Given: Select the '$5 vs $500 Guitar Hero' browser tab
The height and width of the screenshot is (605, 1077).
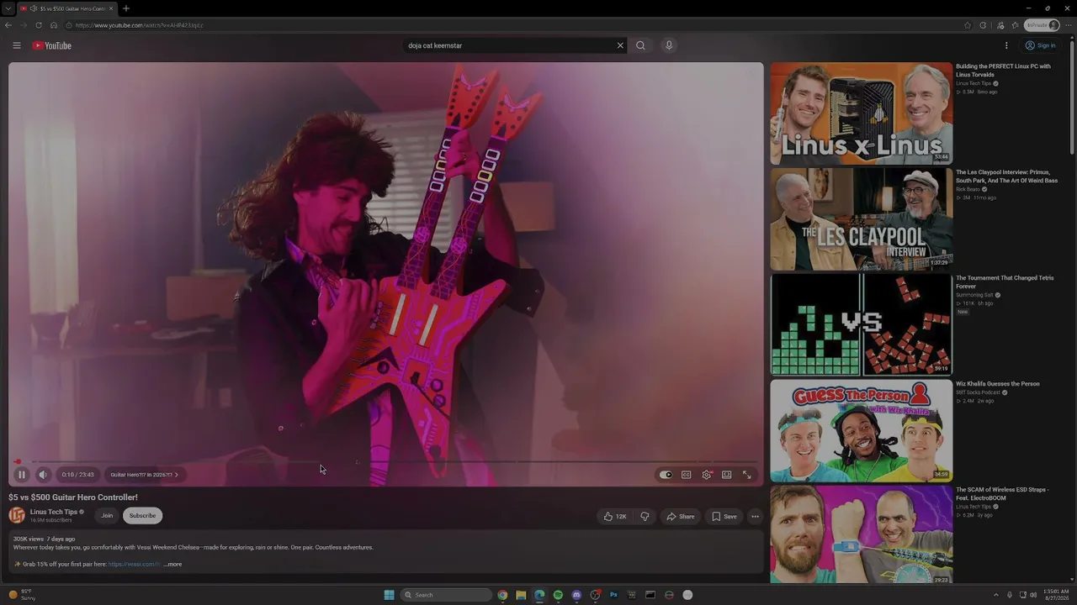Looking at the screenshot, I should (66, 8).
